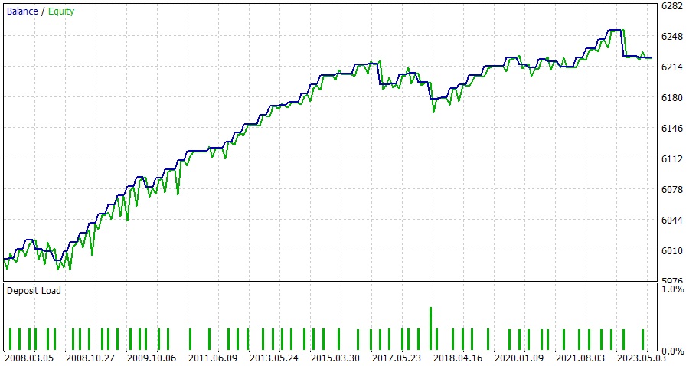
Task: Click the 2009.10.06 date label
Action: point(152,358)
